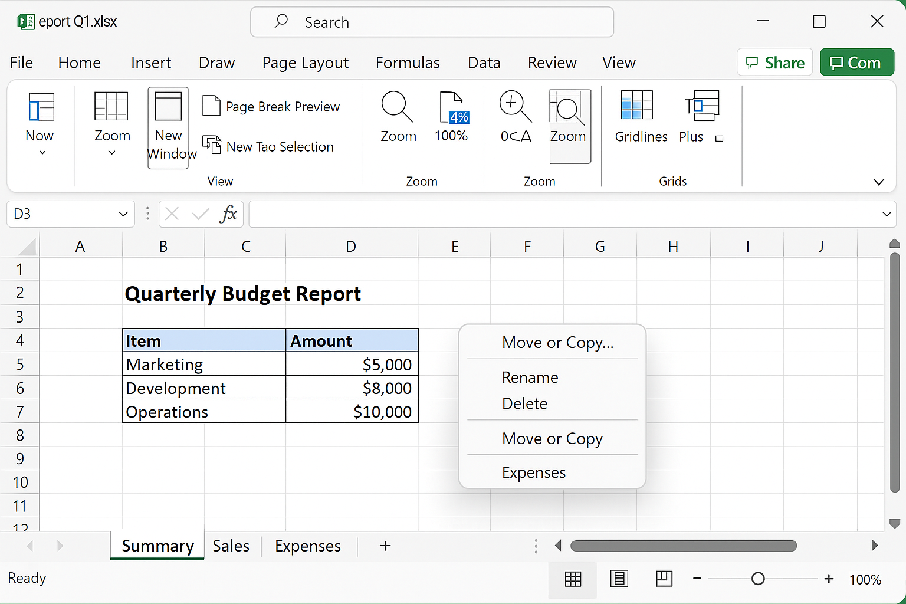Click the zoom slider handle
This screenshot has width=906, height=604.
pyautogui.click(x=759, y=579)
